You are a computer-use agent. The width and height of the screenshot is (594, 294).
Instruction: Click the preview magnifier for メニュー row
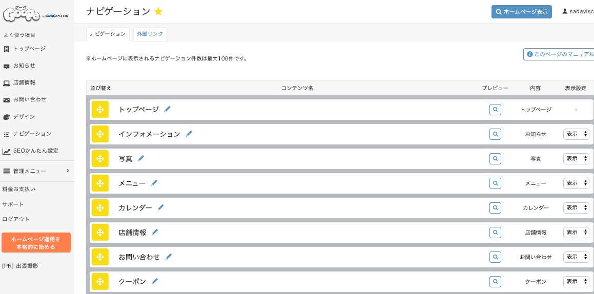[495, 183]
